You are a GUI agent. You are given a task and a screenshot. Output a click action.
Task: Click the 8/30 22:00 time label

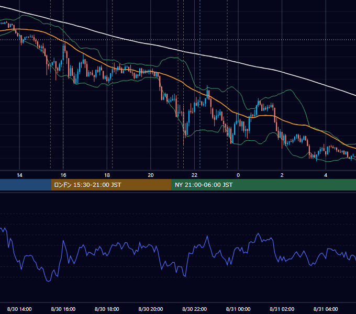pyautogui.click(x=194, y=309)
